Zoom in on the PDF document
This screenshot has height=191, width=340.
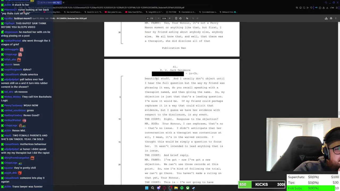[x=169, y=18]
